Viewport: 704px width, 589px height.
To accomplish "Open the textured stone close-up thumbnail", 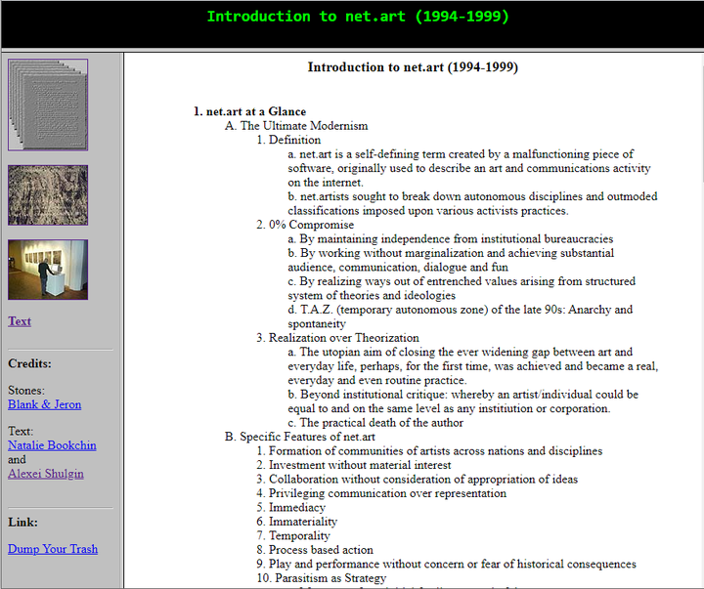I will click(x=48, y=195).
